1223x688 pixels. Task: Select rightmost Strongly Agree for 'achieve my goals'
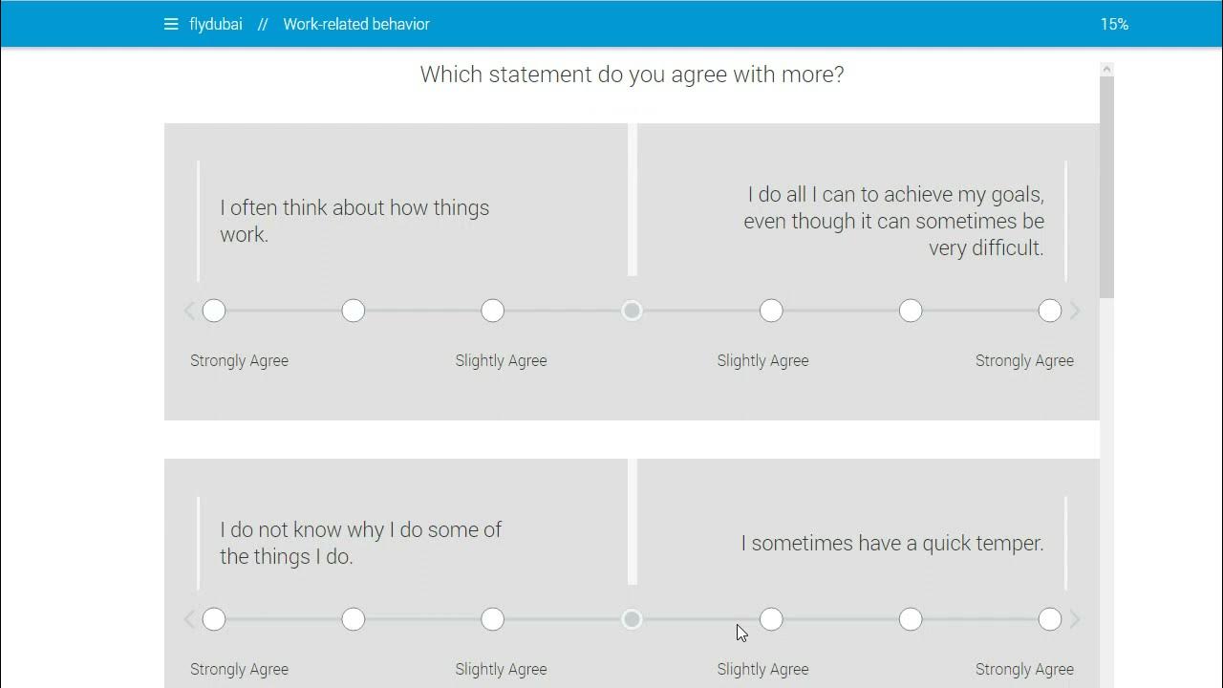point(1050,311)
